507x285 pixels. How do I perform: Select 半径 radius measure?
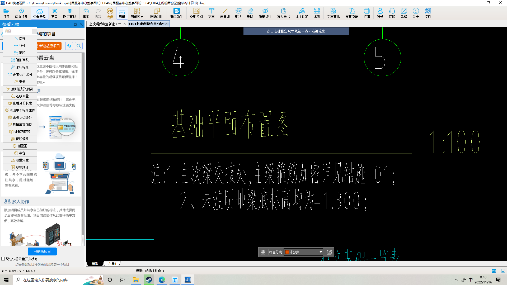tap(20, 153)
